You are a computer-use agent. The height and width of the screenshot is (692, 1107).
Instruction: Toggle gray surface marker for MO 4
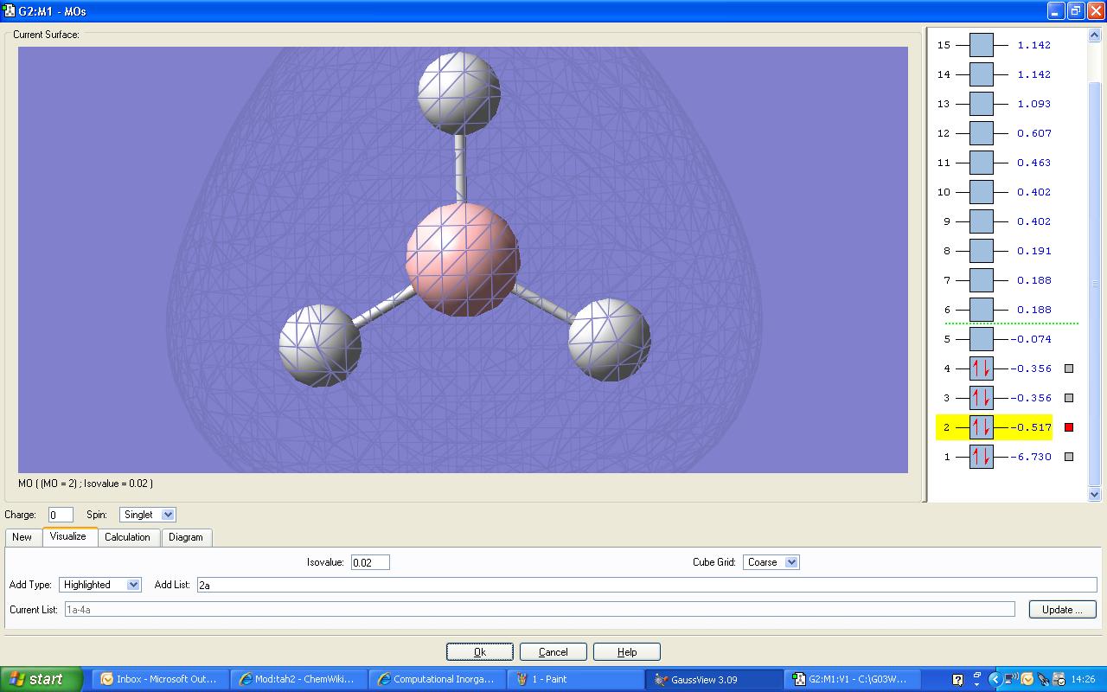[1069, 368]
